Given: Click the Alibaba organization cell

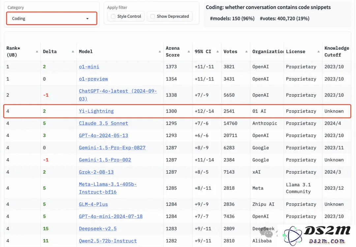Looking at the screenshot, I should point(262,241).
